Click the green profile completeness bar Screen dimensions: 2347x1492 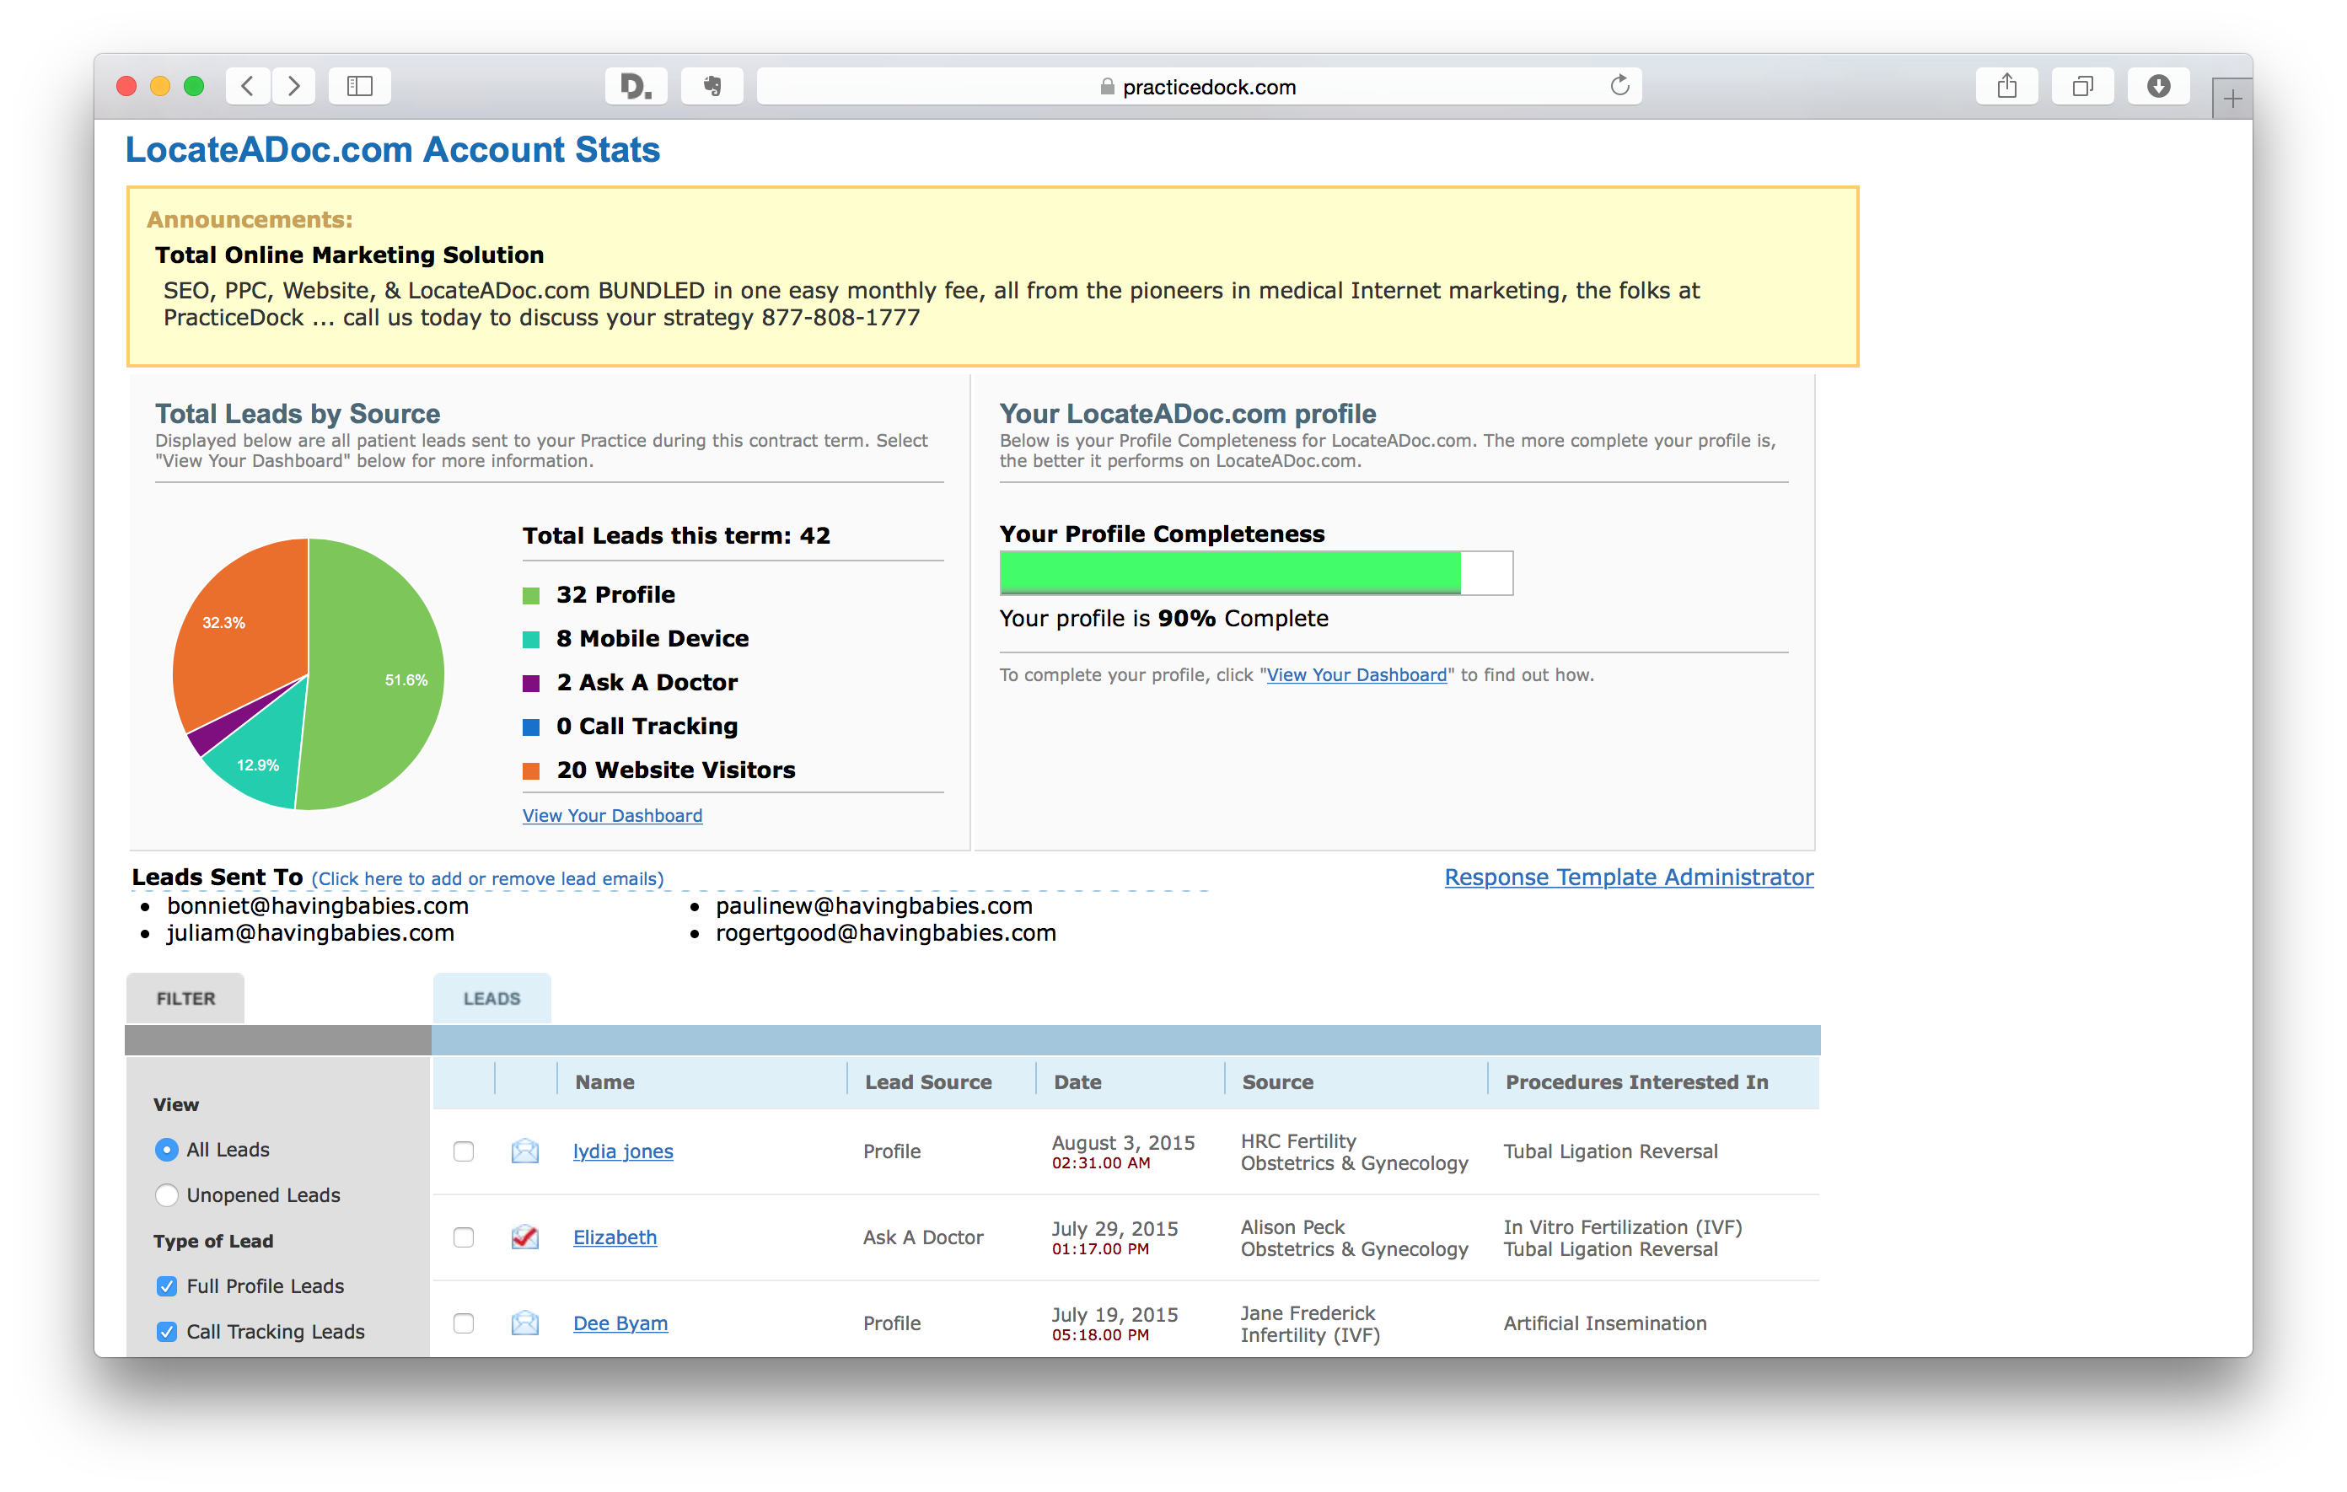(x=1230, y=573)
